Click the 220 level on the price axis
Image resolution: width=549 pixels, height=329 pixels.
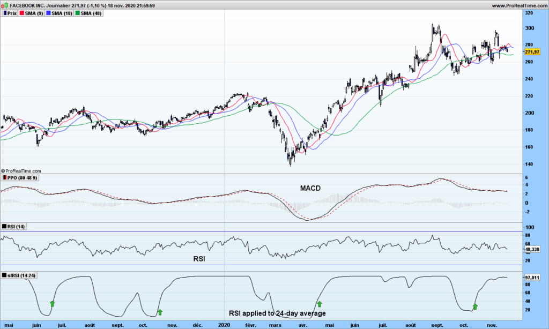coord(529,96)
